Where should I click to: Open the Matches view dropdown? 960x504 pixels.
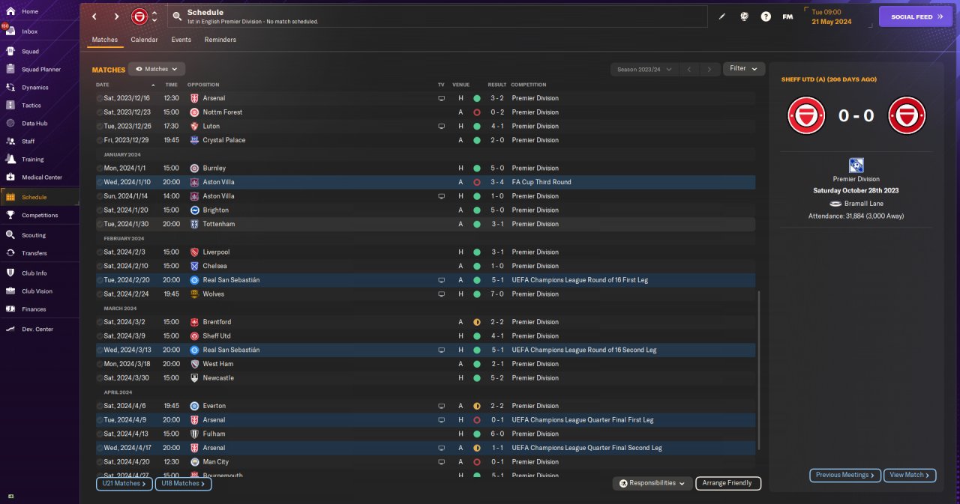pyautogui.click(x=157, y=69)
